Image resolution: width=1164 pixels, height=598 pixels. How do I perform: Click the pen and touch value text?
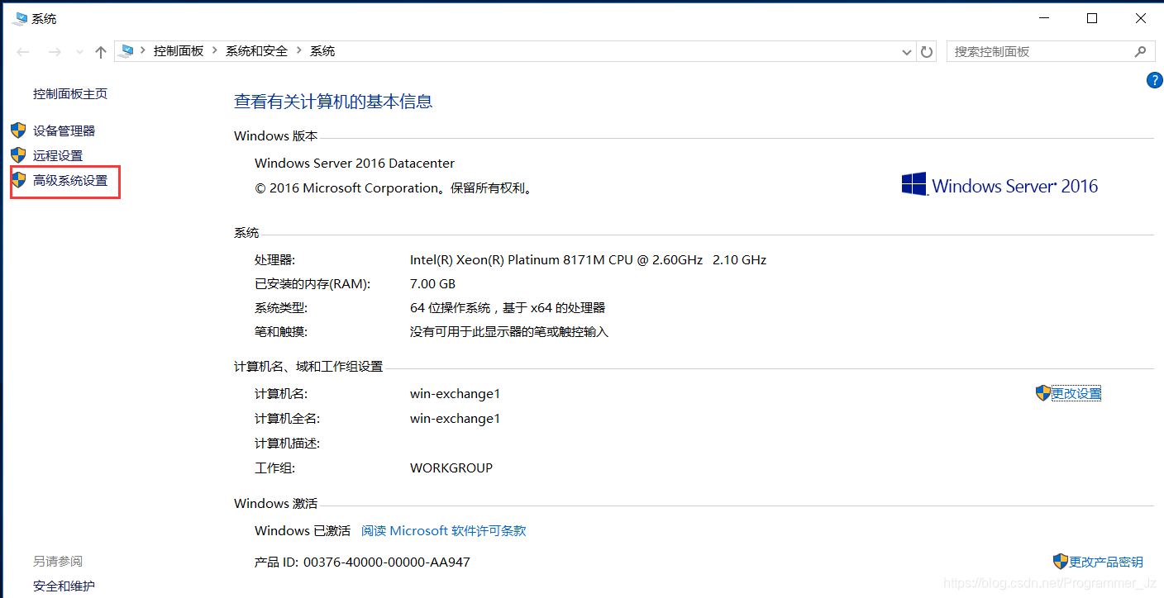(x=509, y=331)
